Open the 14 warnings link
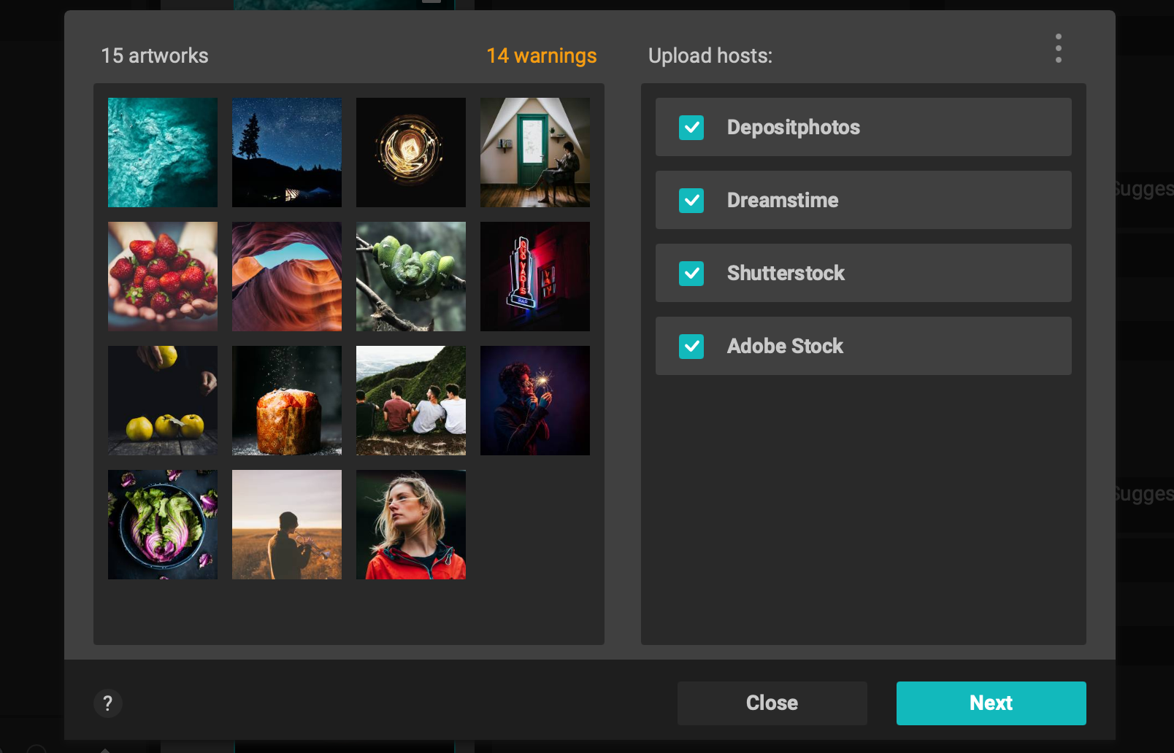Screen dimensions: 1174x753 tap(542, 55)
